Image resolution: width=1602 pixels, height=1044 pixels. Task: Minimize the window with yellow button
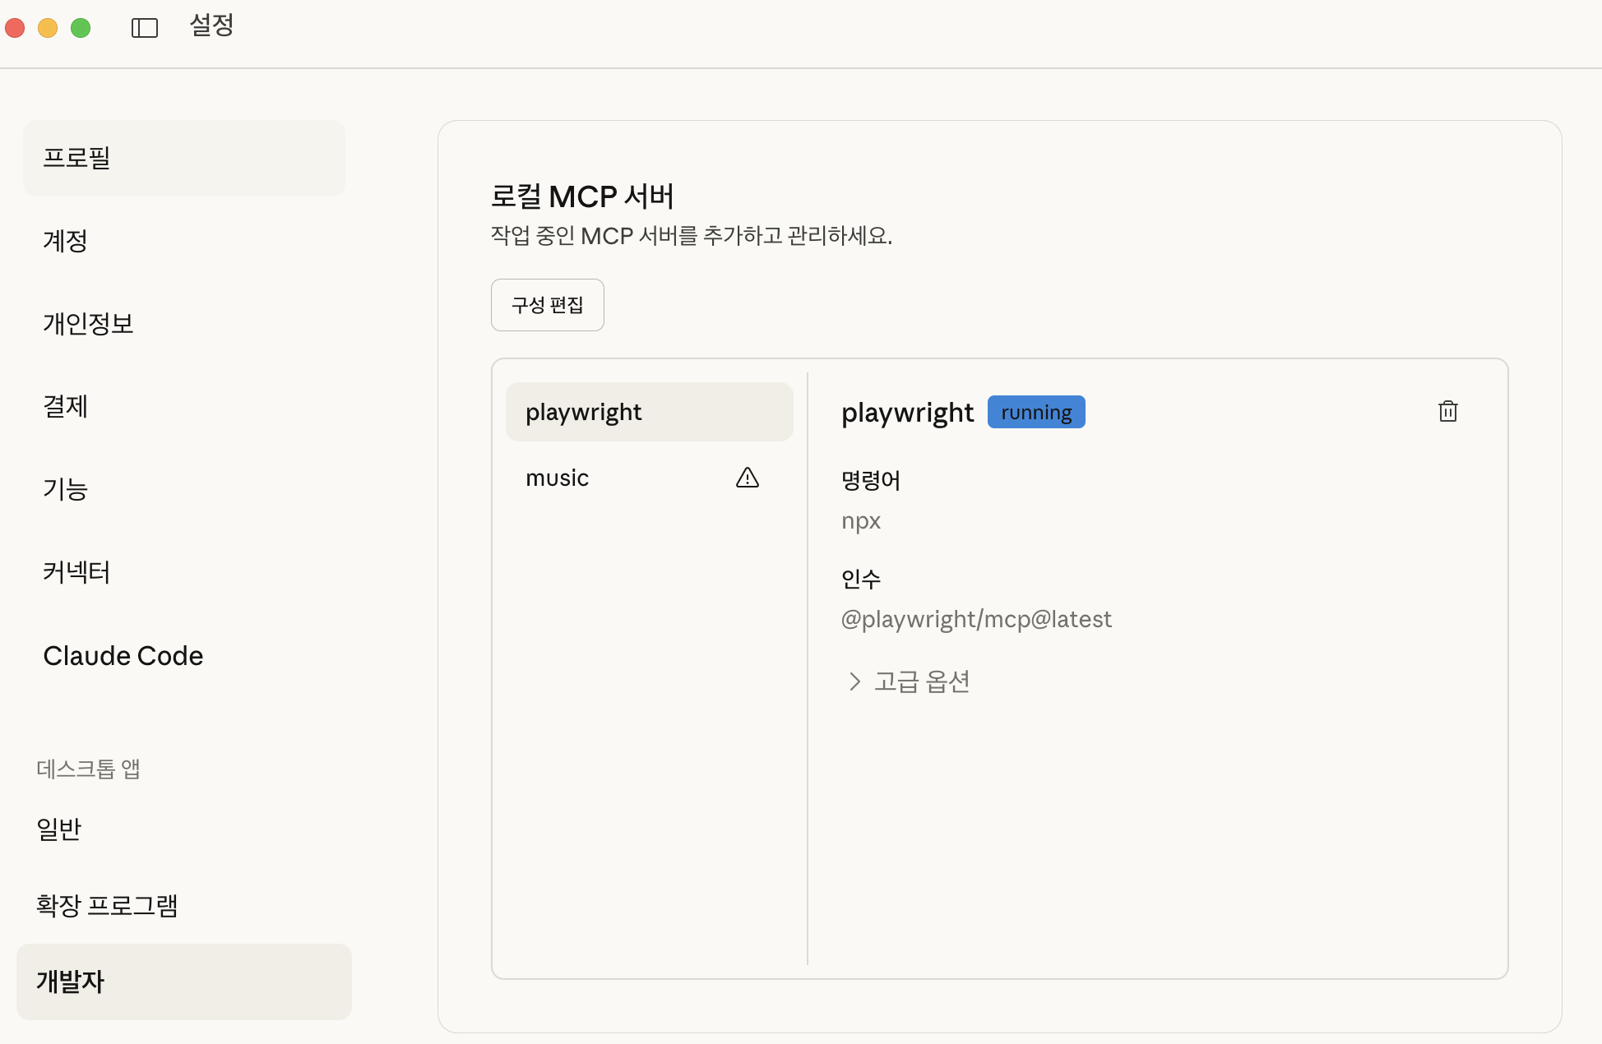pyautogui.click(x=48, y=28)
